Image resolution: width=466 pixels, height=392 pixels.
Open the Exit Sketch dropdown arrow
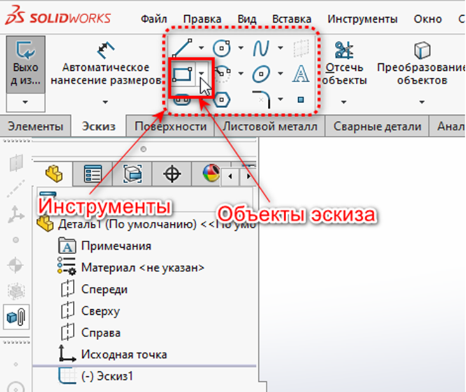tap(25, 102)
